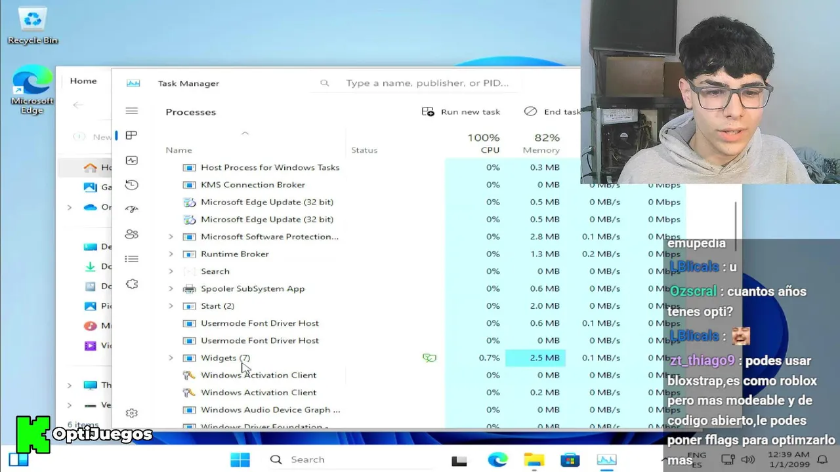
Task: Open Microsoft Store from the taskbar
Action: coord(570,460)
